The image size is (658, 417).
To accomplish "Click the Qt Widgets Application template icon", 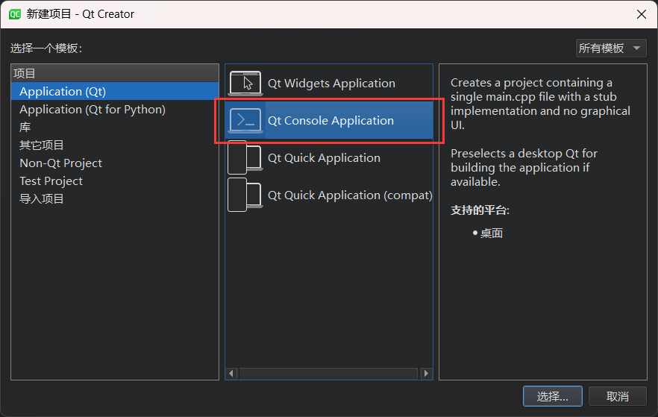I will 245,83.
